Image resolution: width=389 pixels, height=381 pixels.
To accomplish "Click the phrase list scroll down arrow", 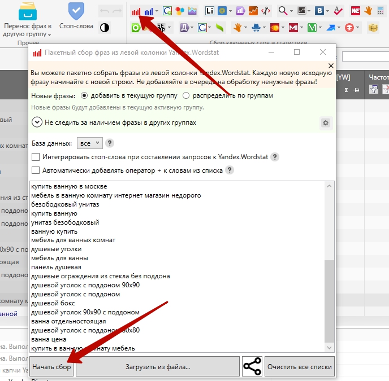I will 329,348.
